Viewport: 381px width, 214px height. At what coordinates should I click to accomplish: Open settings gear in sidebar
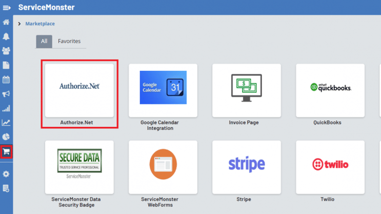coord(6,174)
